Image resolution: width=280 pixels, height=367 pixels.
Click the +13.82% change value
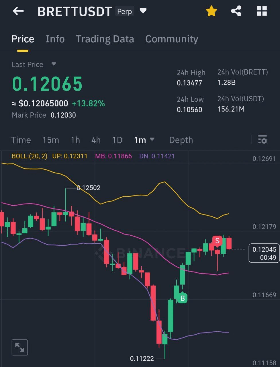point(88,104)
